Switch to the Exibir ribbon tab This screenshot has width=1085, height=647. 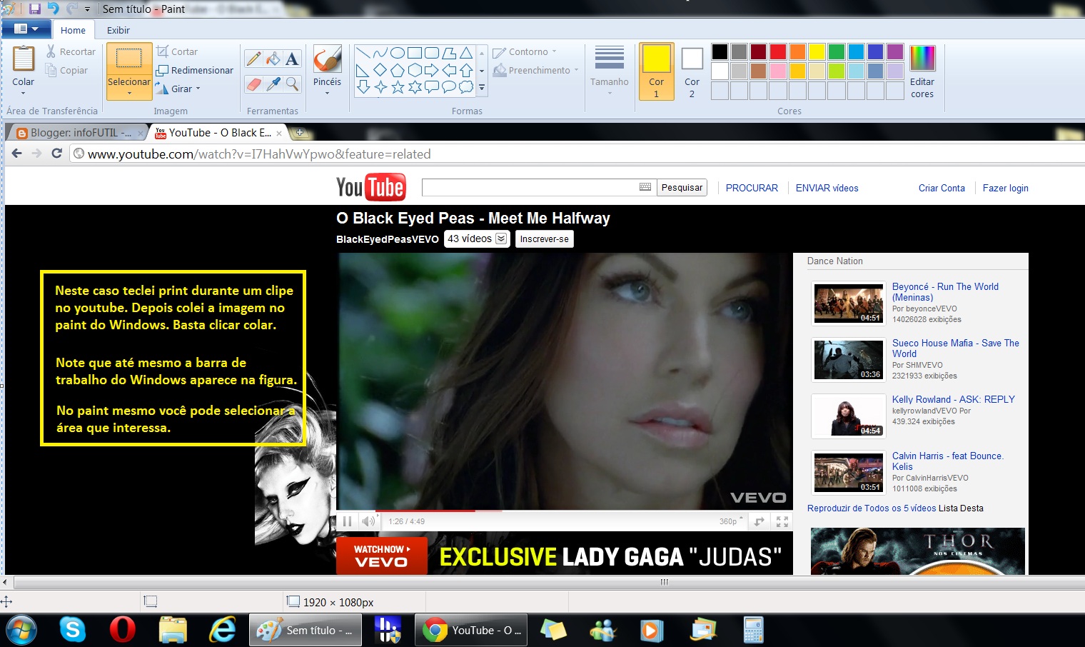coord(118,30)
